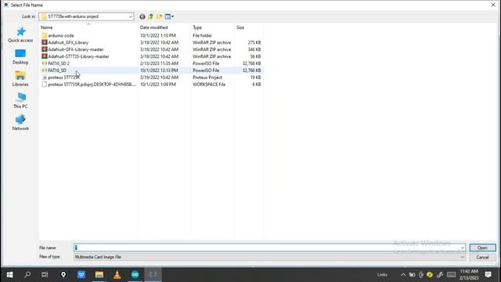501x282 pixels.
Task: Click the 32,768 KB size of FAT16_SD 2
Action: (x=251, y=63)
